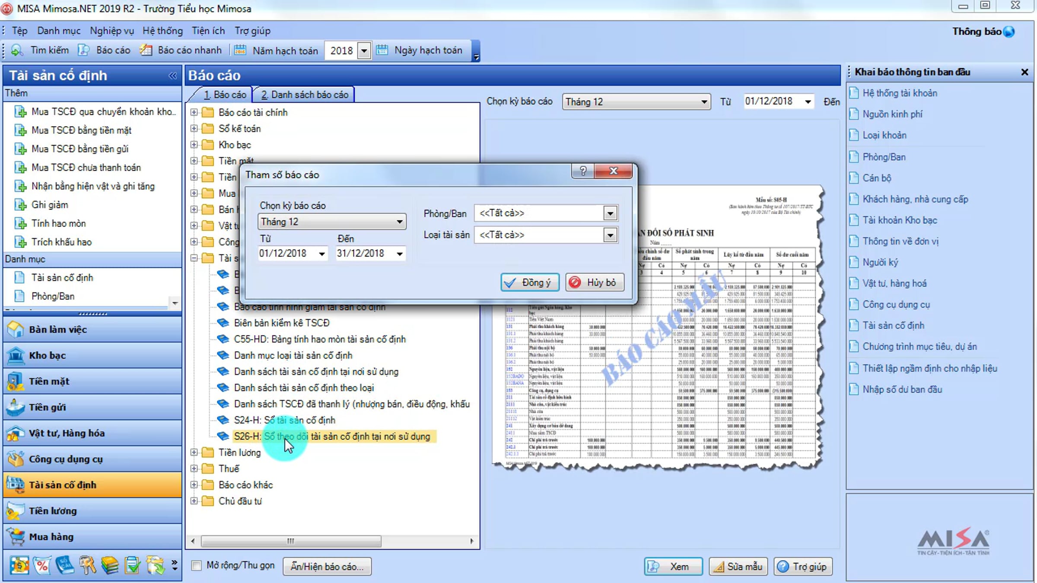Click the help question mark in dialog
The width and height of the screenshot is (1037, 583).
pyautogui.click(x=583, y=171)
